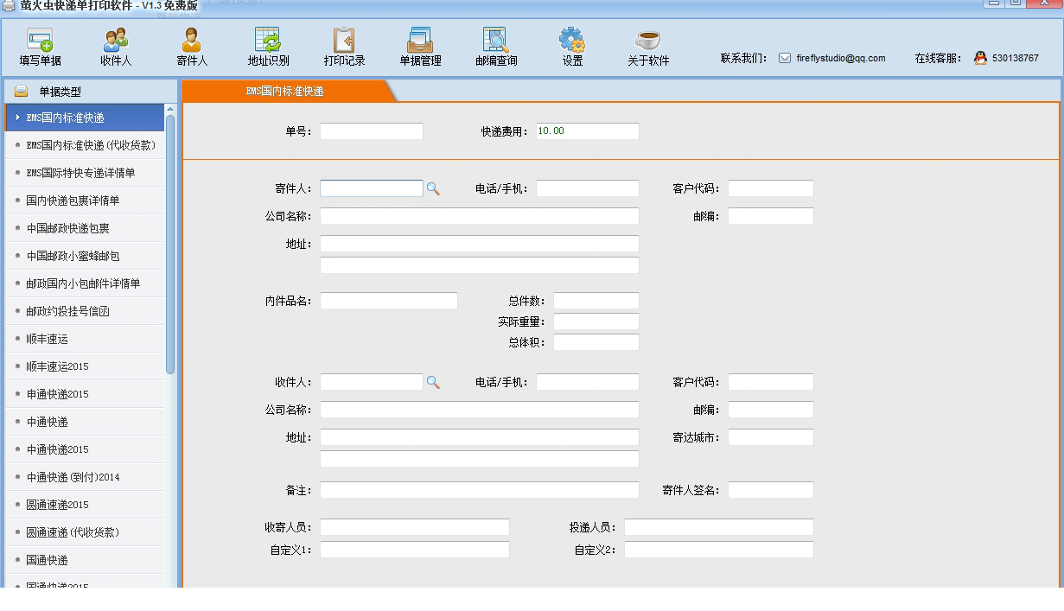This screenshot has width=1064, height=611.
Task: Click sender's 电话/手机 input field
Action: (x=588, y=188)
